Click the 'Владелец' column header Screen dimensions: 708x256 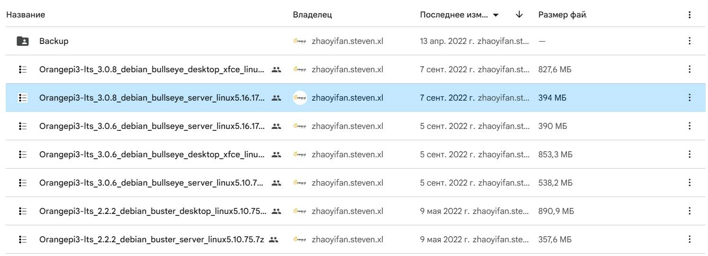coord(312,15)
